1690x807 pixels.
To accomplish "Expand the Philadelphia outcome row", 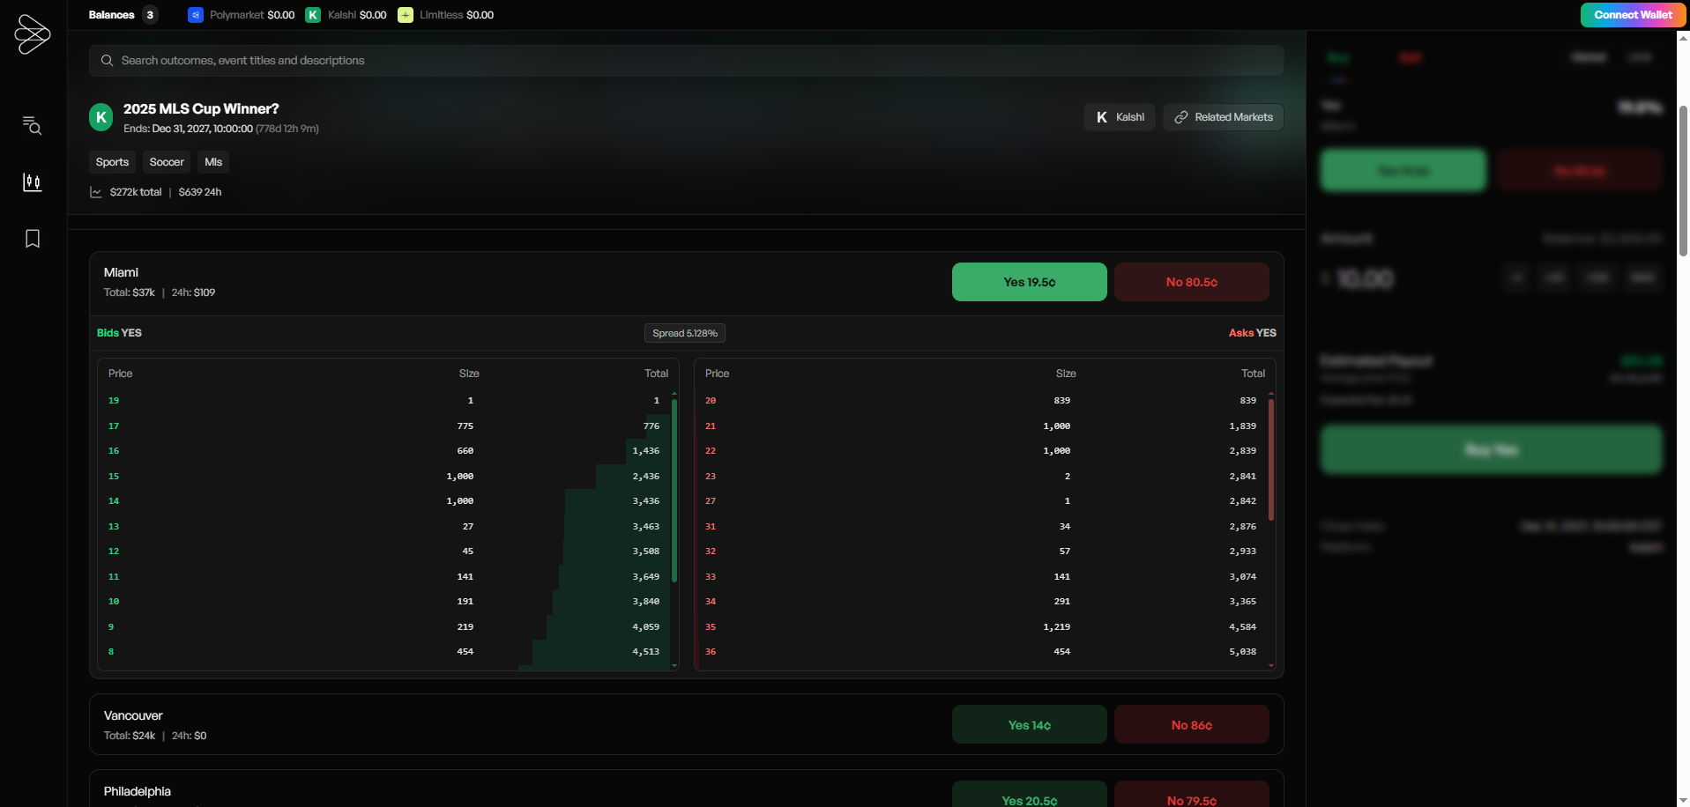I will (x=441, y=791).
